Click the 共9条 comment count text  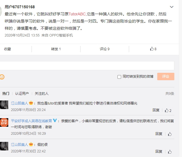170,94
